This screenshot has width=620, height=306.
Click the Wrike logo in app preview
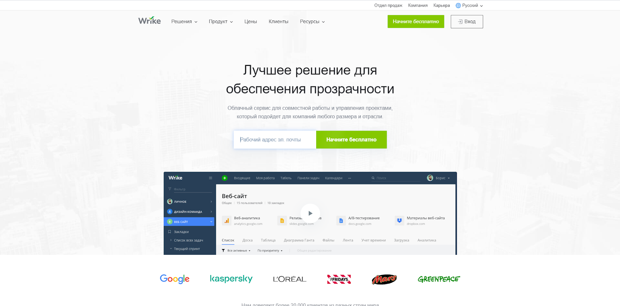(x=176, y=178)
